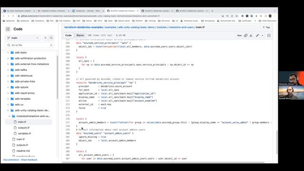Edit this file pencil icon
Screen dimensions: 304x171
pos(257,36)
